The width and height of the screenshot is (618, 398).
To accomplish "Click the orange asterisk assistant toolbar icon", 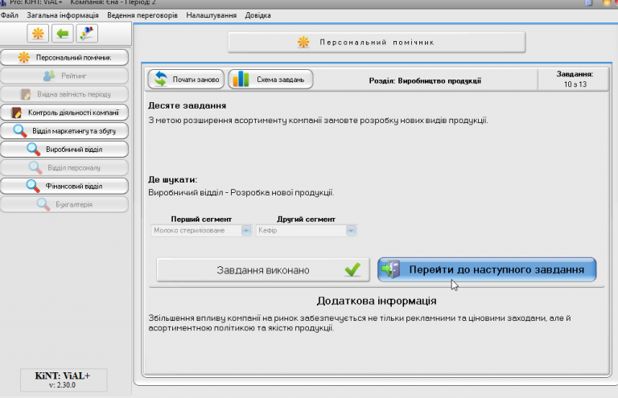I will [x=38, y=34].
